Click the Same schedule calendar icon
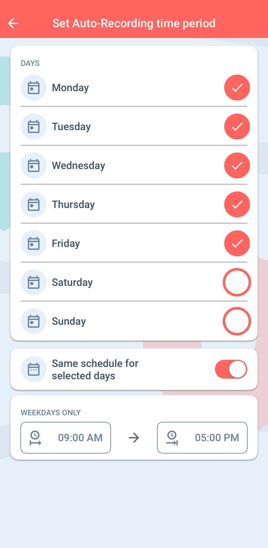Image resolution: width=268 pixels, height=548 pixels. point(34,369)
